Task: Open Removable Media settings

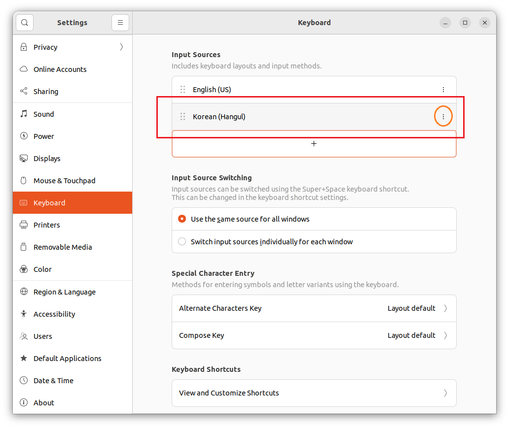Action: (x=73, y=247)
